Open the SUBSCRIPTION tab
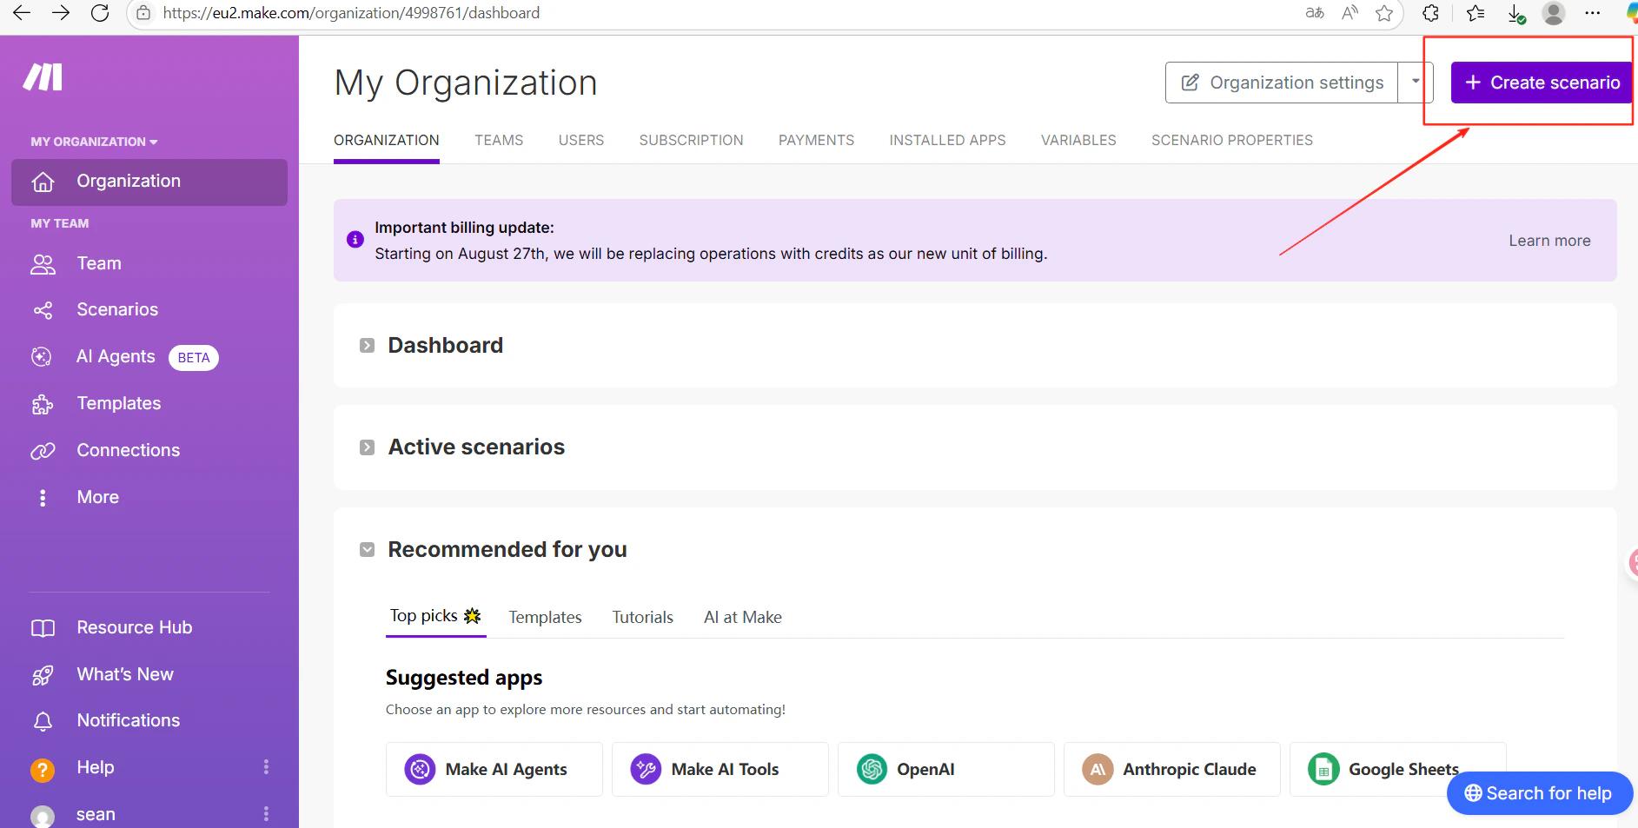Screen dimensions: 1638x828 [691, 140]
